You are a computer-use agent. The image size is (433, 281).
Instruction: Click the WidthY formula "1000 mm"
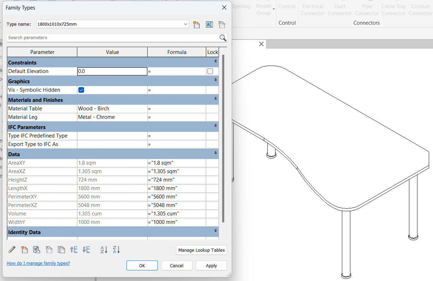point(164,222)
